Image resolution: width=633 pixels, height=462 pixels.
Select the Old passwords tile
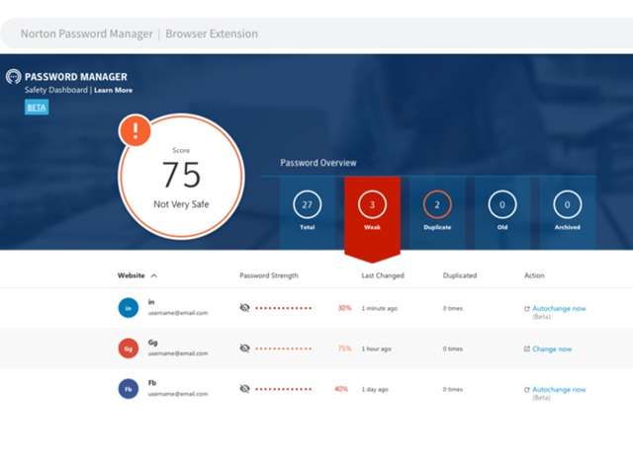(x=502, y=212)
